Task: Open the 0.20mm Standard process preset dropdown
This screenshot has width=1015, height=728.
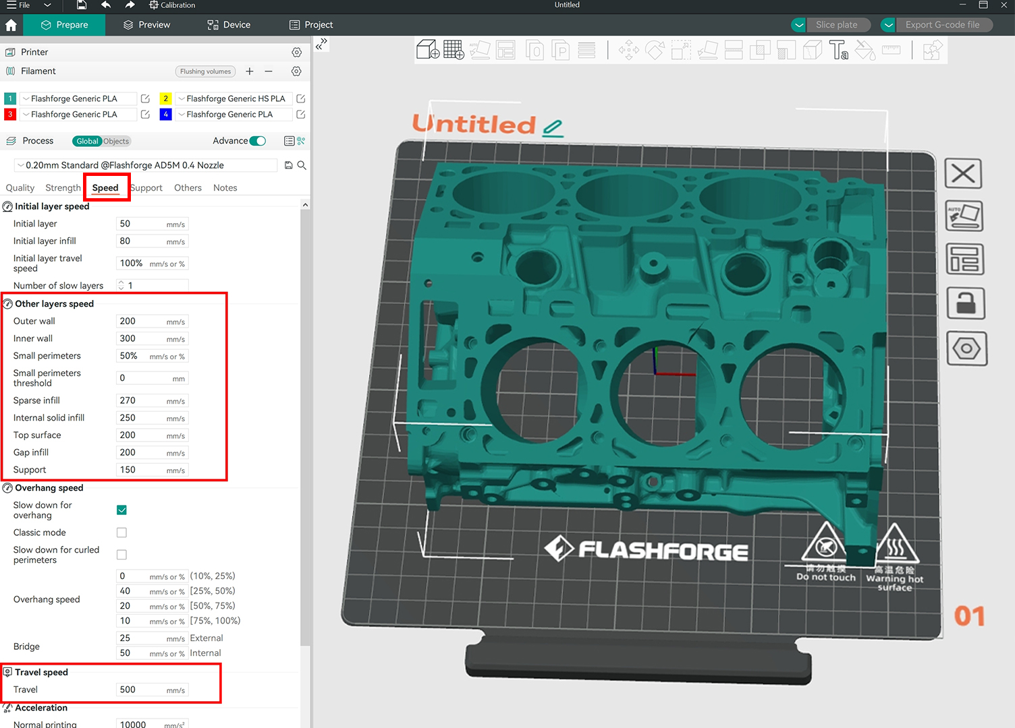Action: click(x=146, y=165)
